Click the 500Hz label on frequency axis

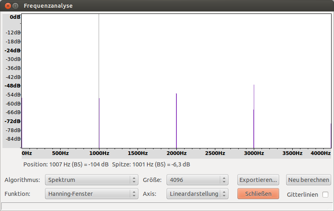click(x=61, y=153)
